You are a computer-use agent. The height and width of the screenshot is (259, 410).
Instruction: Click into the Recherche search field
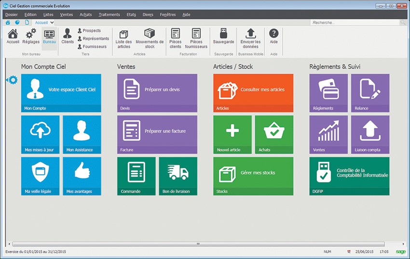pyautogui.click(x=355, y=23)
